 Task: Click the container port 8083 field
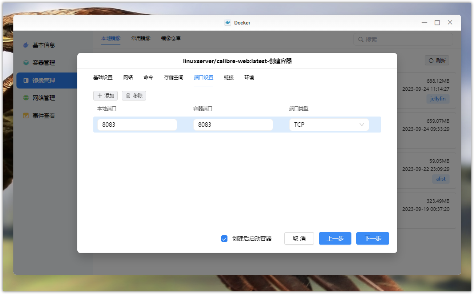233,125
